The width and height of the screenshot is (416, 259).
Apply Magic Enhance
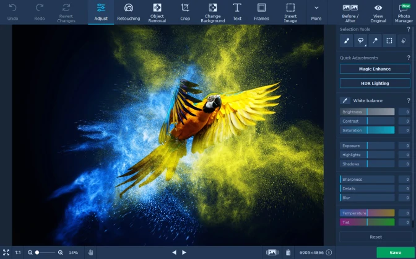point(375,69)
